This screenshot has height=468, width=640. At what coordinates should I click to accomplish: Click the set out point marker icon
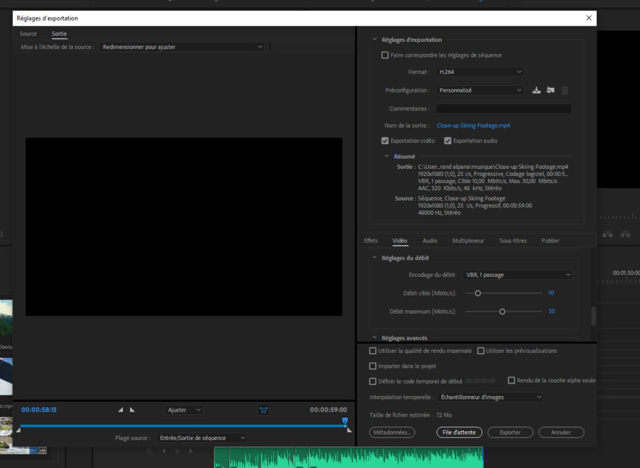[132, 410]
